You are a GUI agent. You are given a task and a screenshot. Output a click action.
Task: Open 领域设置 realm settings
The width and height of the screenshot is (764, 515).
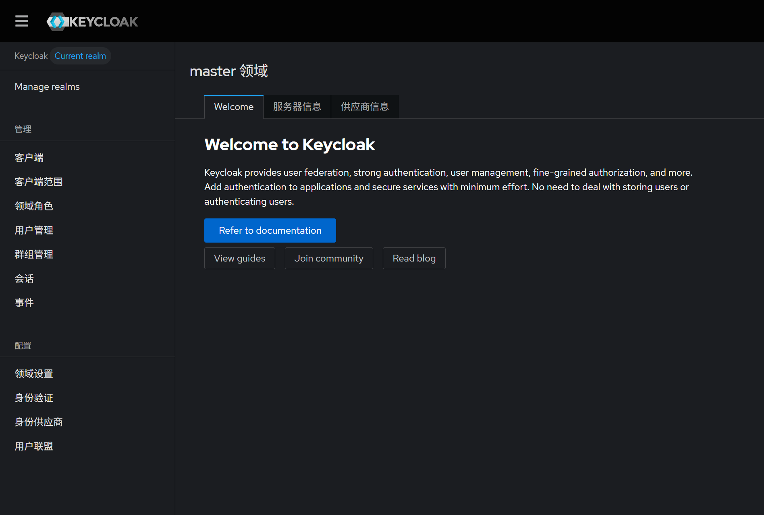(34, 374)
